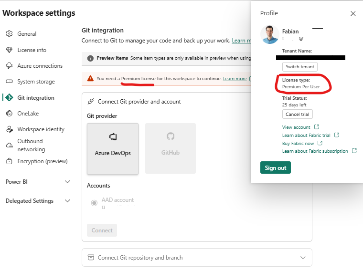Click the Switch tenant button
The image size is (363, 272).
(300, 67)
